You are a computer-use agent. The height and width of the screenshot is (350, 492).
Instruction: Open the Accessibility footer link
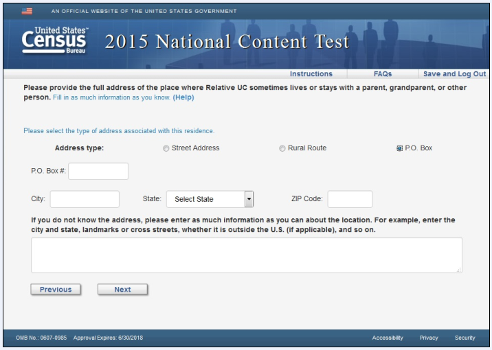[388, 338]
